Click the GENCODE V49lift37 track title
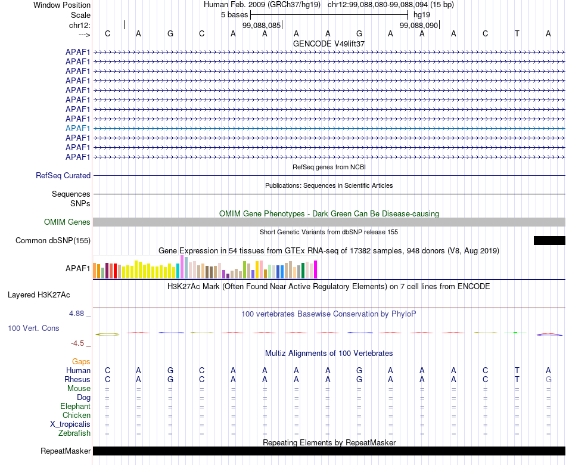566x465 pixels. coord(329,44)
